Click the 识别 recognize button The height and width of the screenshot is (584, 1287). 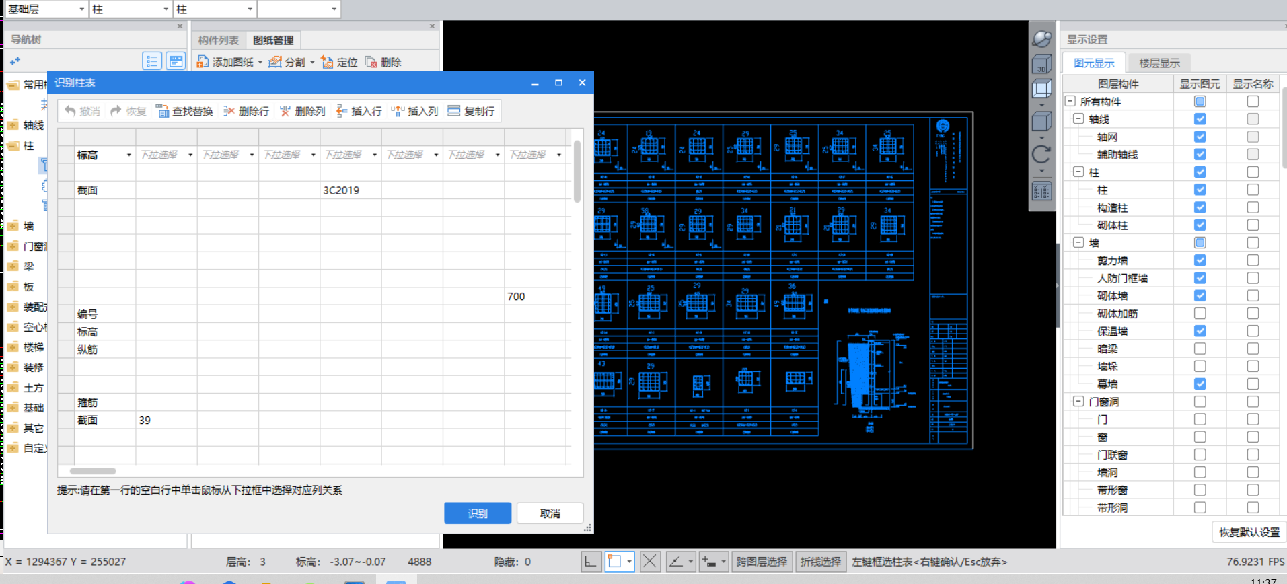478,513
